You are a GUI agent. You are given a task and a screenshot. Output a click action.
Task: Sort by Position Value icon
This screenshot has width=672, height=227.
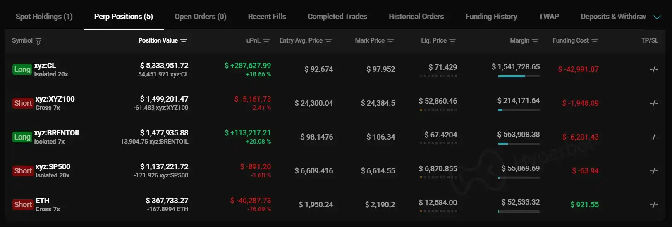click(184, 41)
